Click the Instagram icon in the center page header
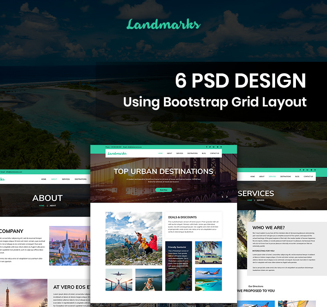This screenshot has height=307, width=327. coord(221,147)
